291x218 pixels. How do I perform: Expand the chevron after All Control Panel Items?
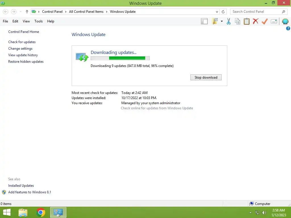tap(107, 12)
